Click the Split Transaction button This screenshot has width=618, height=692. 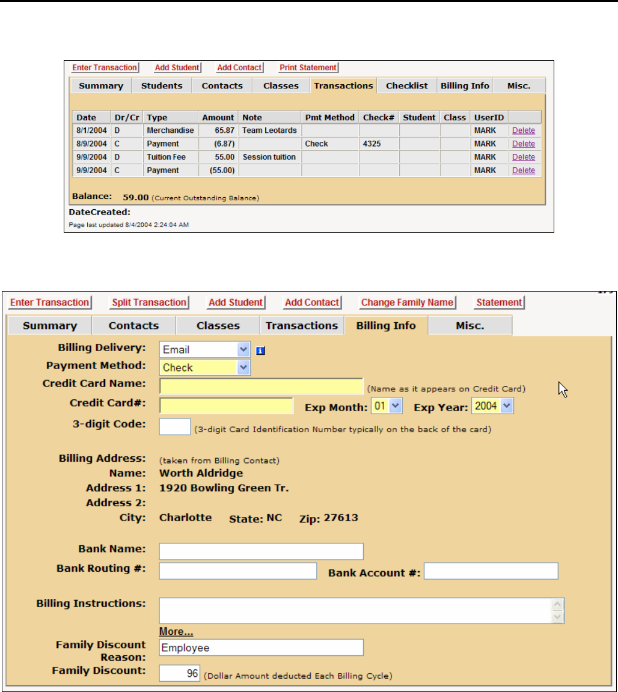tap(149, 302)
